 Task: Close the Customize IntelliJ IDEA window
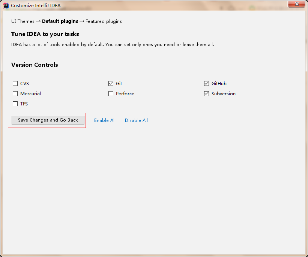297,4
